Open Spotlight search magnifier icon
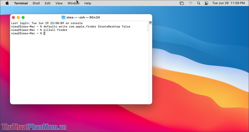Screen dimensions: 249x132 point(198,3)
